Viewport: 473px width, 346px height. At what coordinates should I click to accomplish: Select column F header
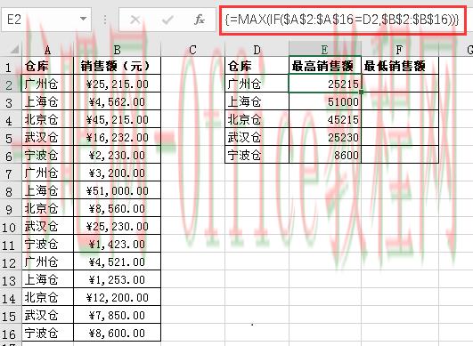pos(400,50)
